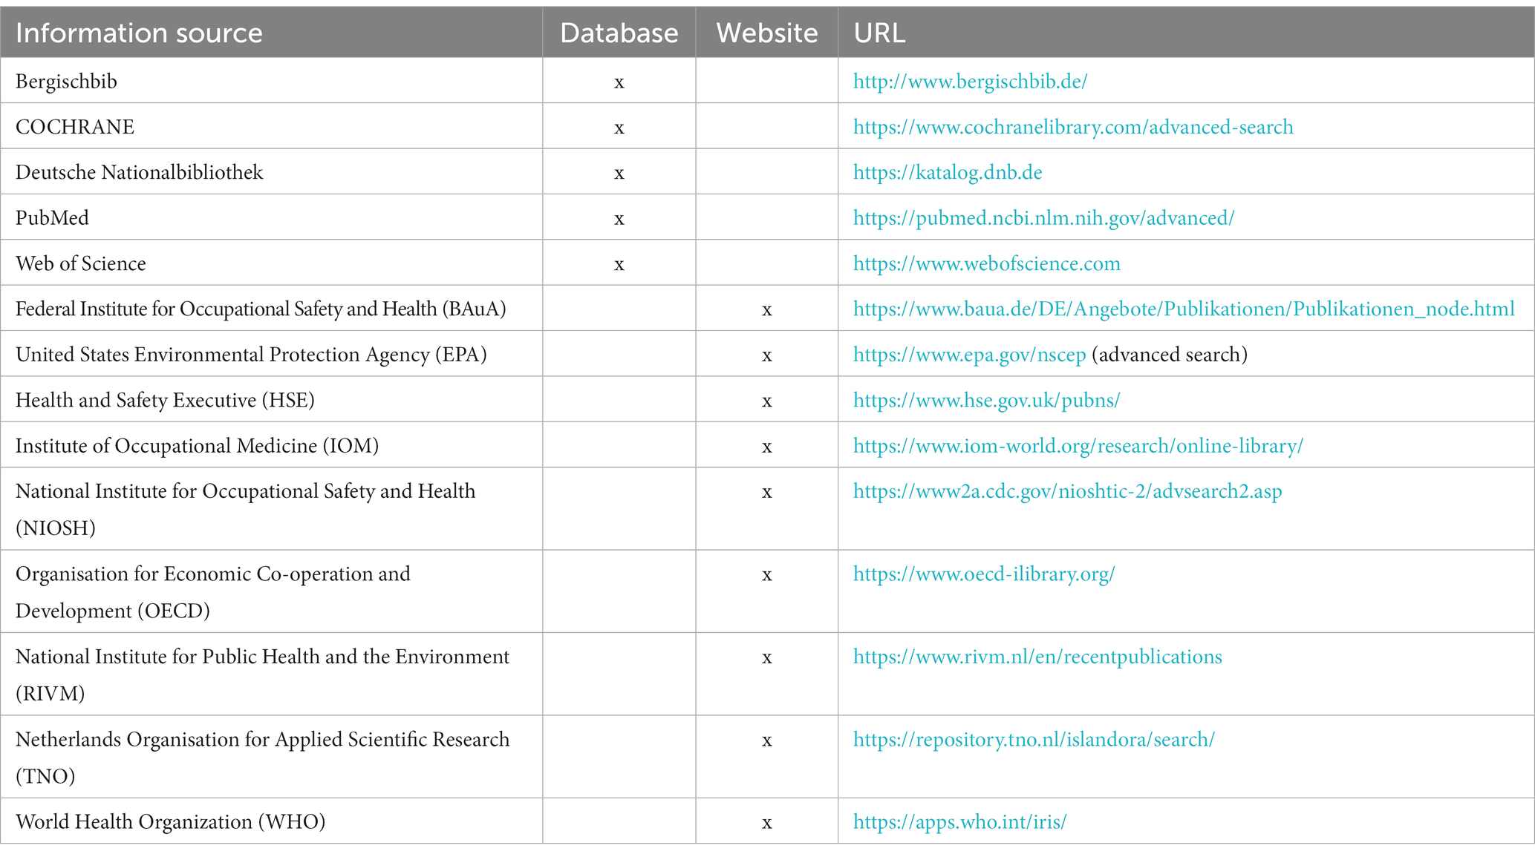The width and height of the screenshot is (1535, 857).
Task: Open the cdc.gov nioshtic-2 link
Action: [x=1068, y=491]
